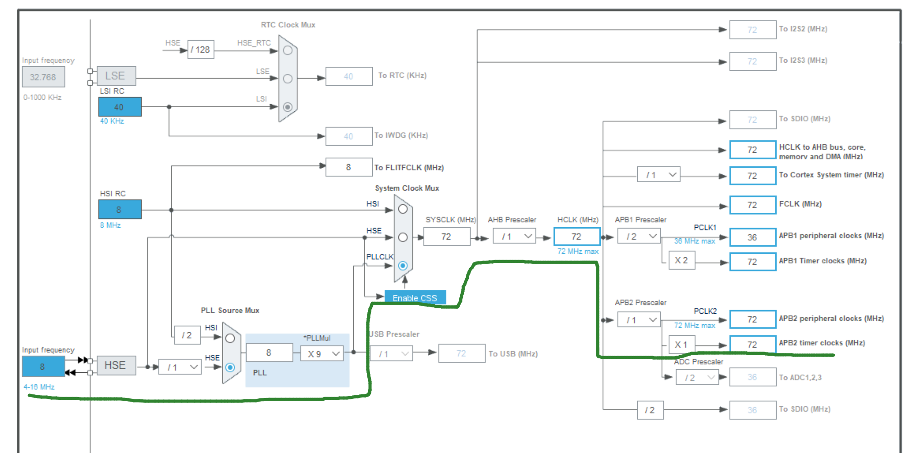Screen dimensions: 919x453
Task: Click the APB1 peripheral clocks value field
Action: 753,237
